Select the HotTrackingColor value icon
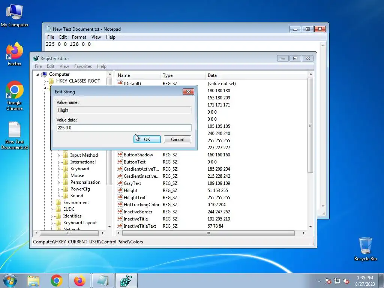384x288 pixels. click(120, 204)
